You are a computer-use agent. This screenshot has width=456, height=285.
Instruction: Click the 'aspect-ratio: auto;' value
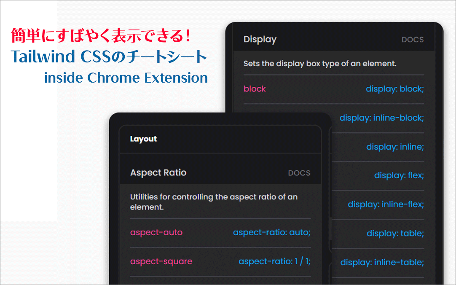[x=272, y=232]
